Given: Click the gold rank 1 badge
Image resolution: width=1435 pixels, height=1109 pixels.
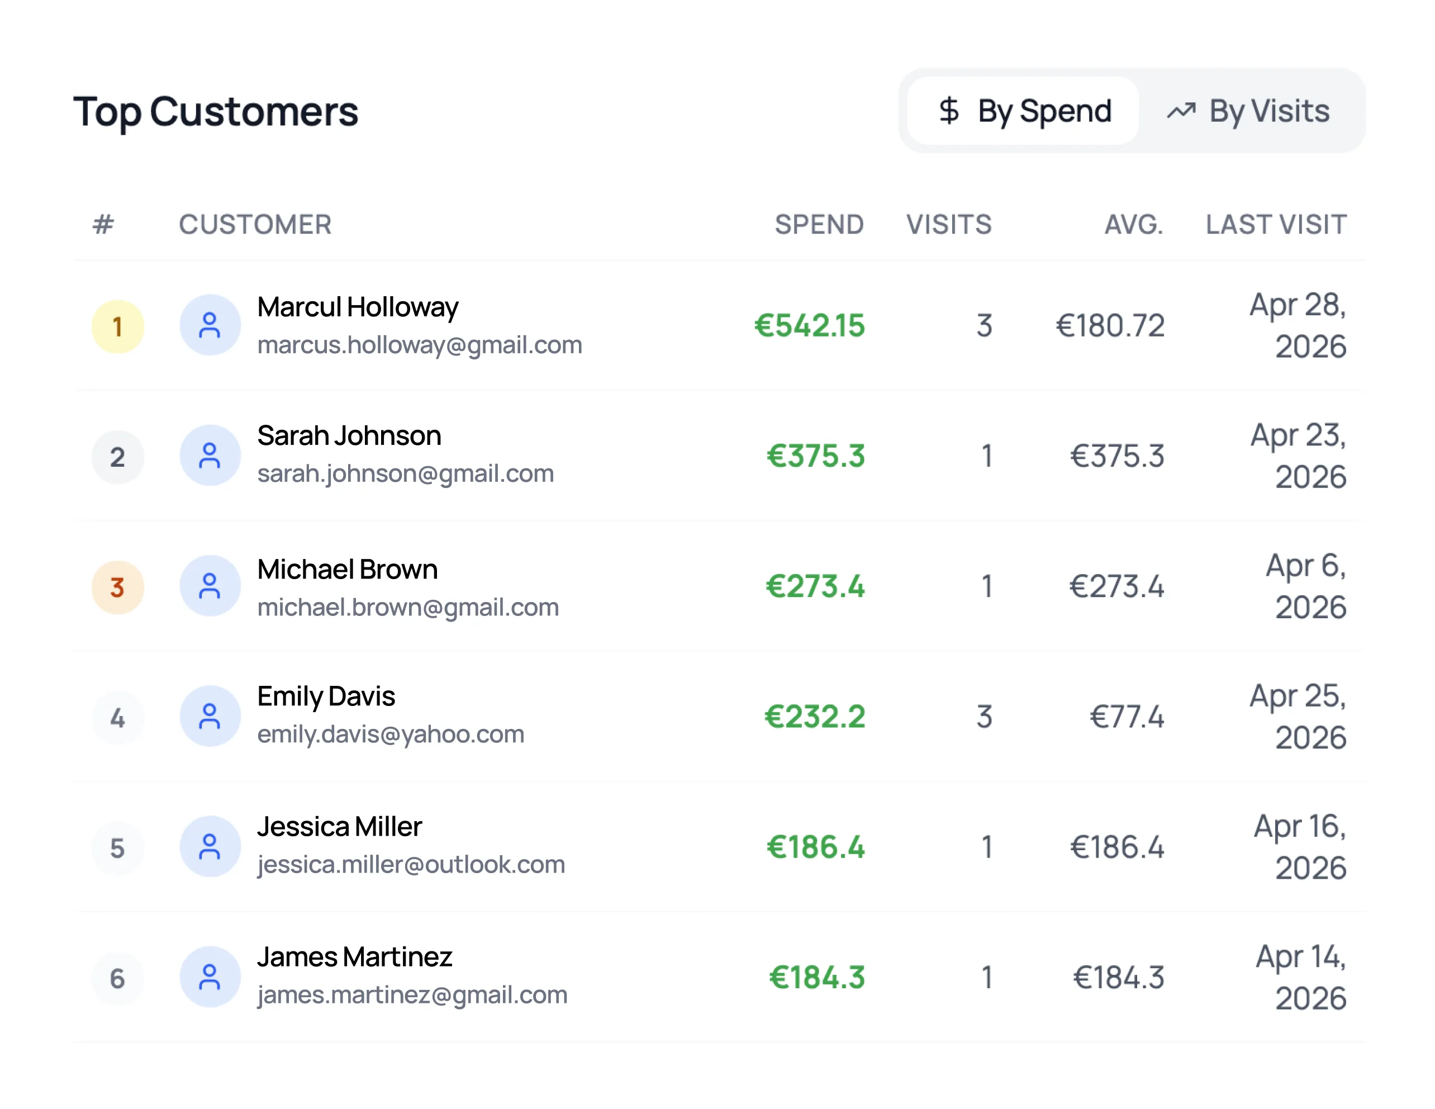Looking at the screenshot, I should coord(117,326).
